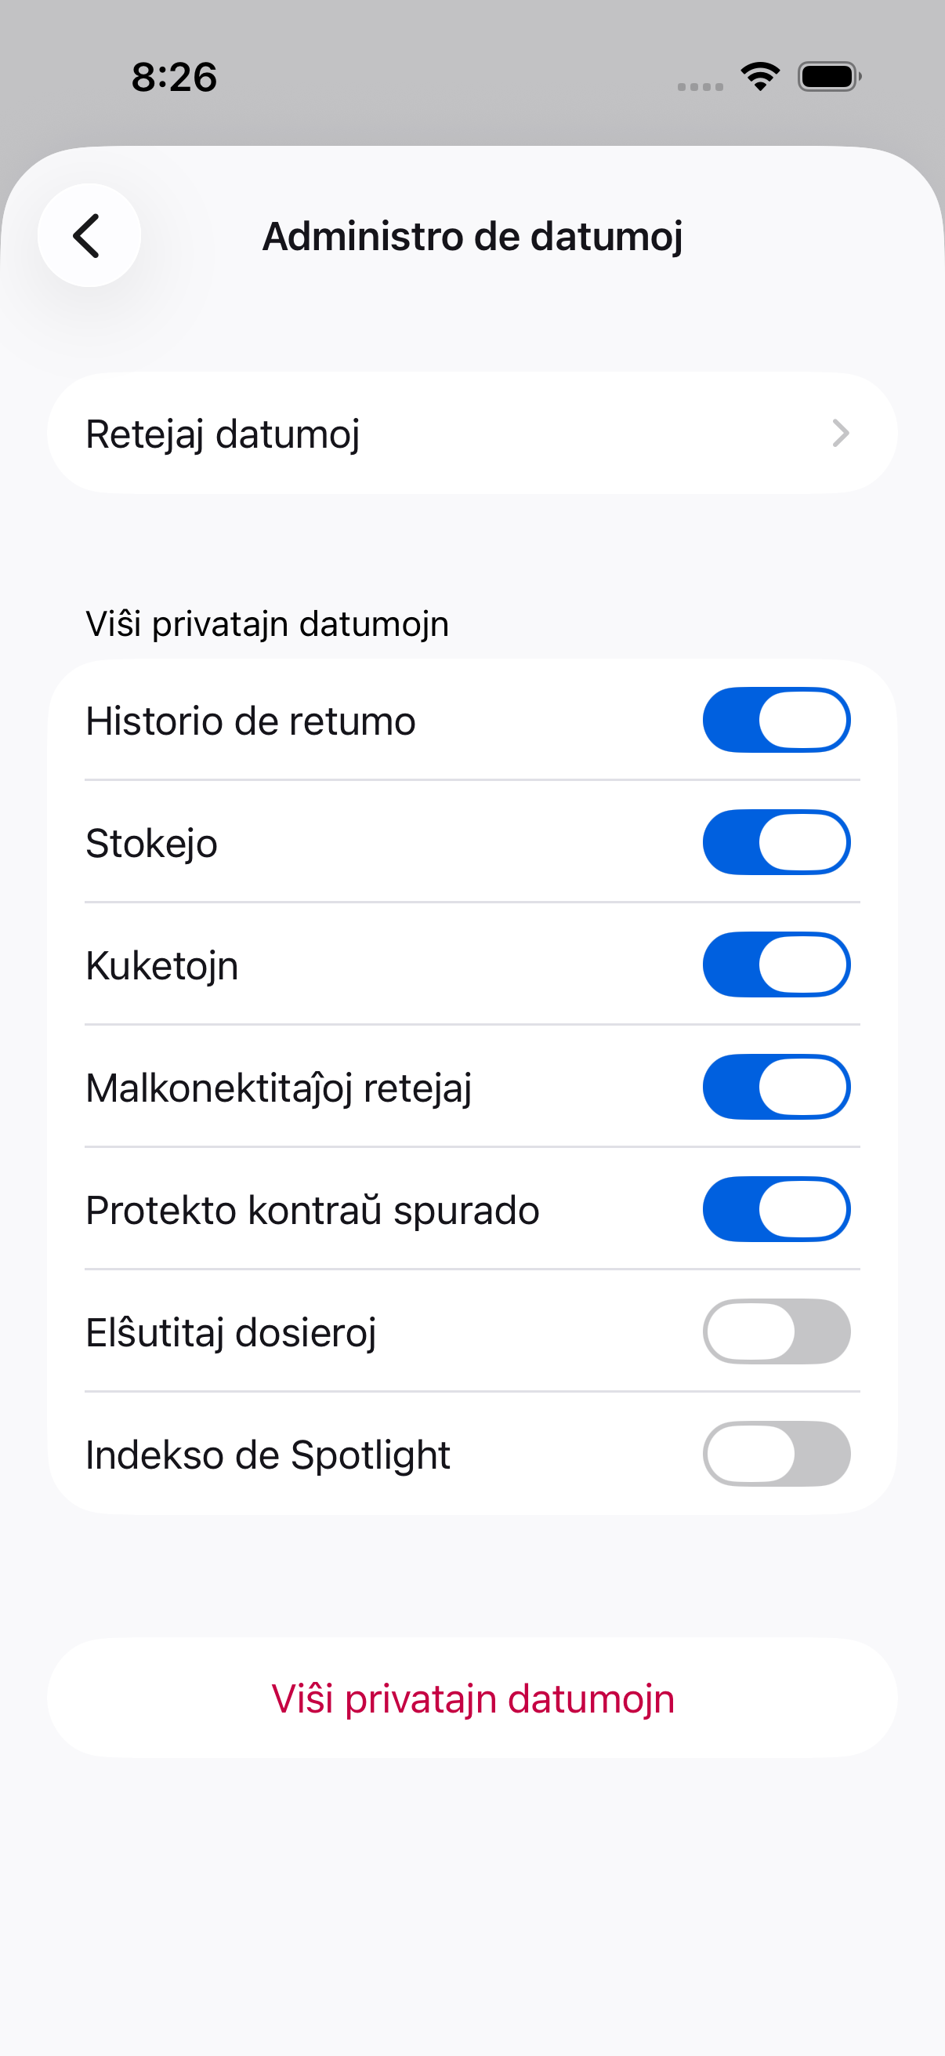This screenshot has height=2056, width=945.
Task: Tap the gray Viŝi privatajn datumojn section header
Action: point(267,623)
